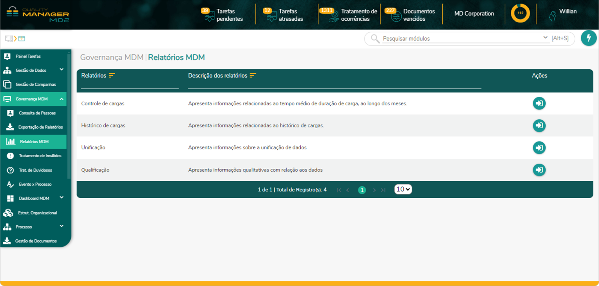Click page 1 pagination button
The image size is (599, 286).
tap(362, 190)
